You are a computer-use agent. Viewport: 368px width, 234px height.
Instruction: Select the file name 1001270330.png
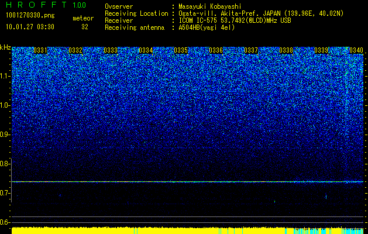click(30, 15)
